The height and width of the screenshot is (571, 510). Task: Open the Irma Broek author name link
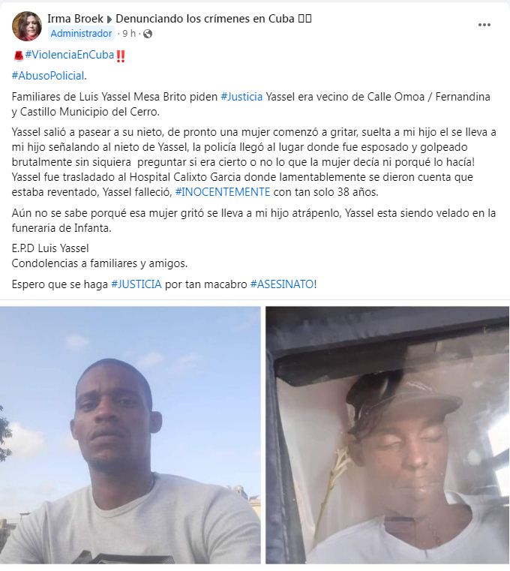75,19
